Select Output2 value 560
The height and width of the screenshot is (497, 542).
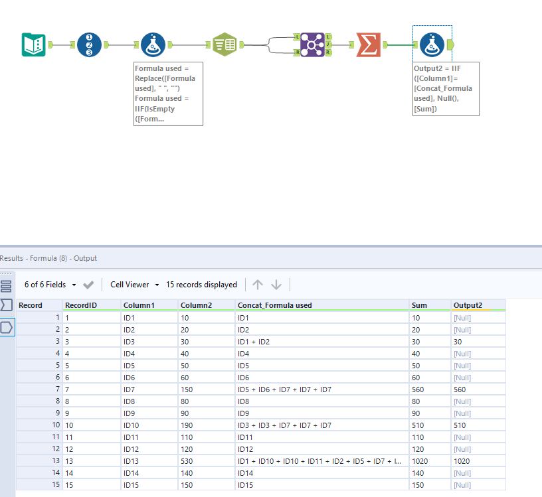478,390
